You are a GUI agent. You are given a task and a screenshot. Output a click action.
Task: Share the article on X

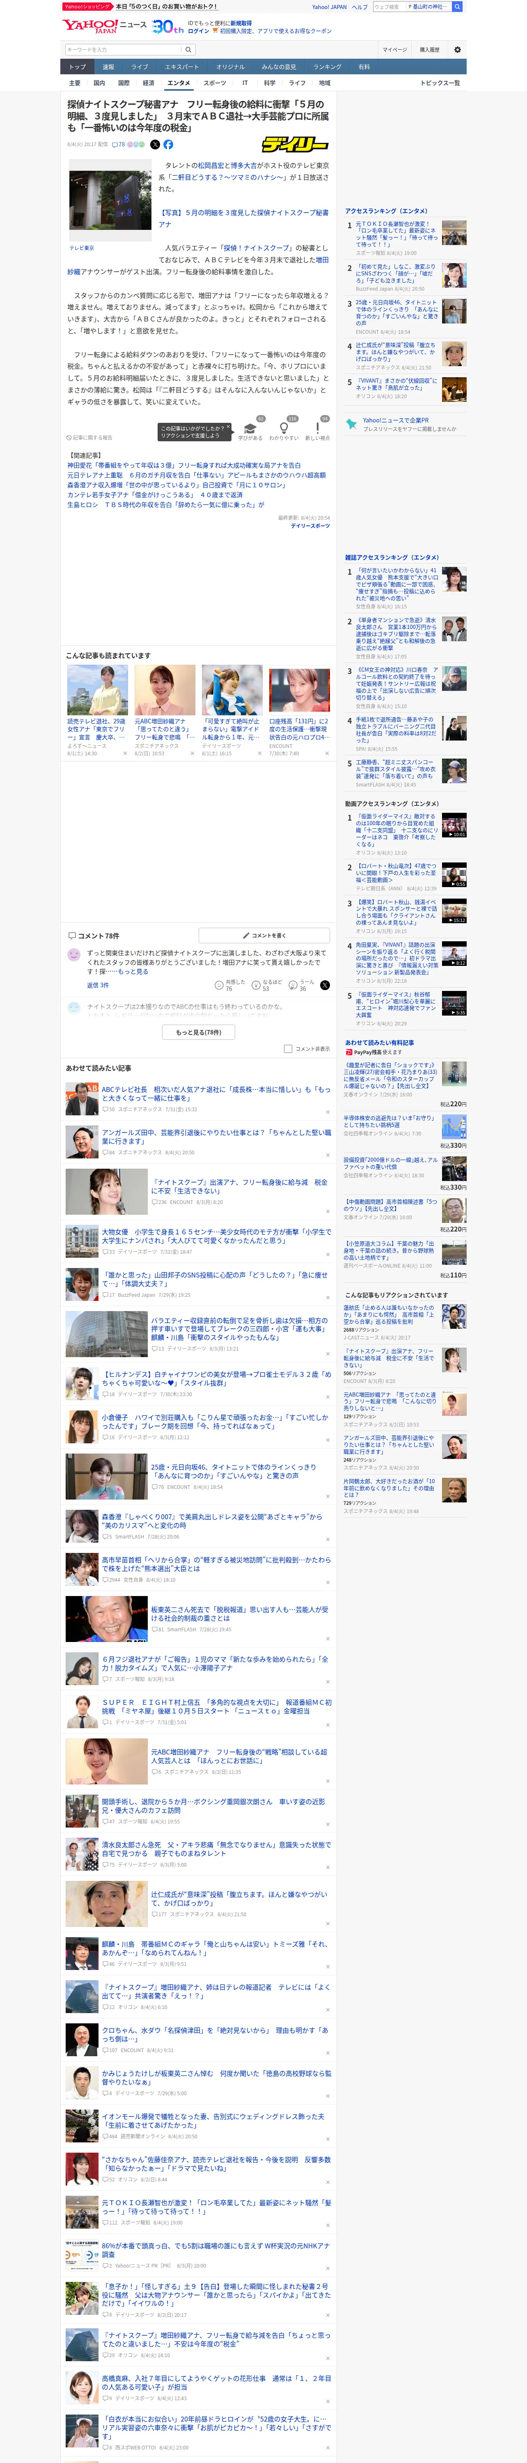point(155,144)
